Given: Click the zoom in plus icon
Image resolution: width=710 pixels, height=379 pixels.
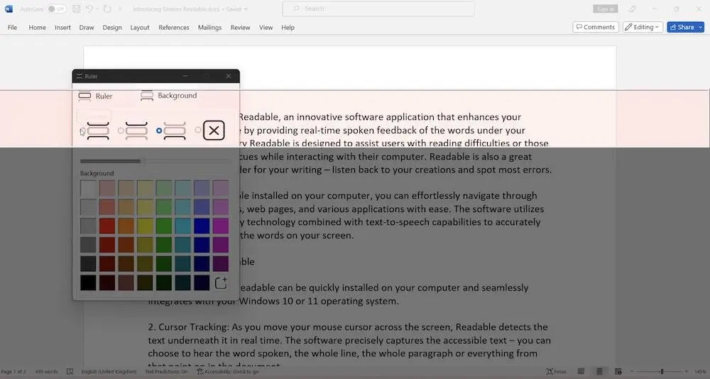Looking at the screenshot, I should click(687, 371).
